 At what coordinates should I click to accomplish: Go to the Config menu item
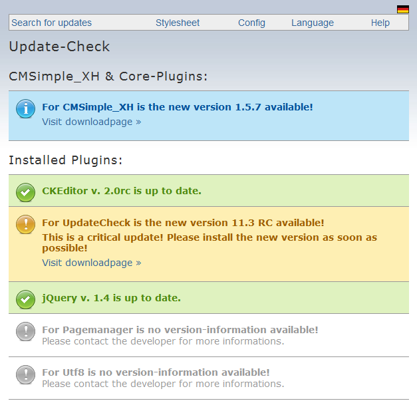(251, 23)
